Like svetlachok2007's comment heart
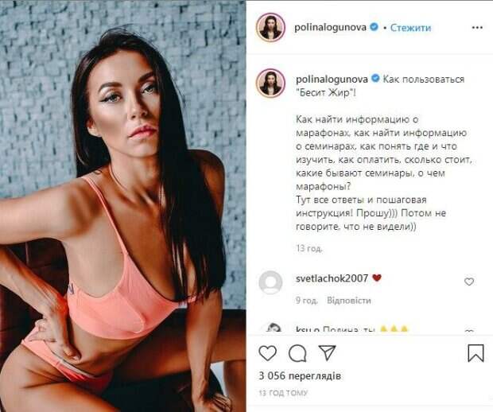 coord(469,282)
